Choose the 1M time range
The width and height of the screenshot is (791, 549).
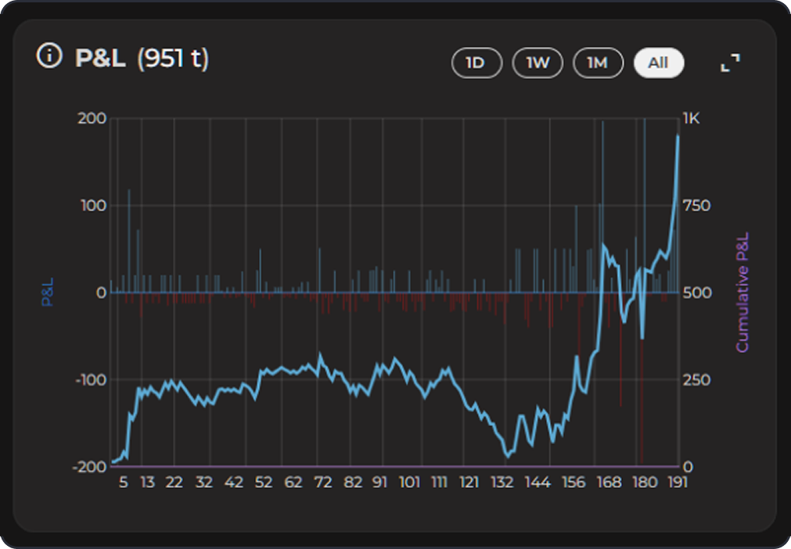pyautogui.click(x=598, y=63)
